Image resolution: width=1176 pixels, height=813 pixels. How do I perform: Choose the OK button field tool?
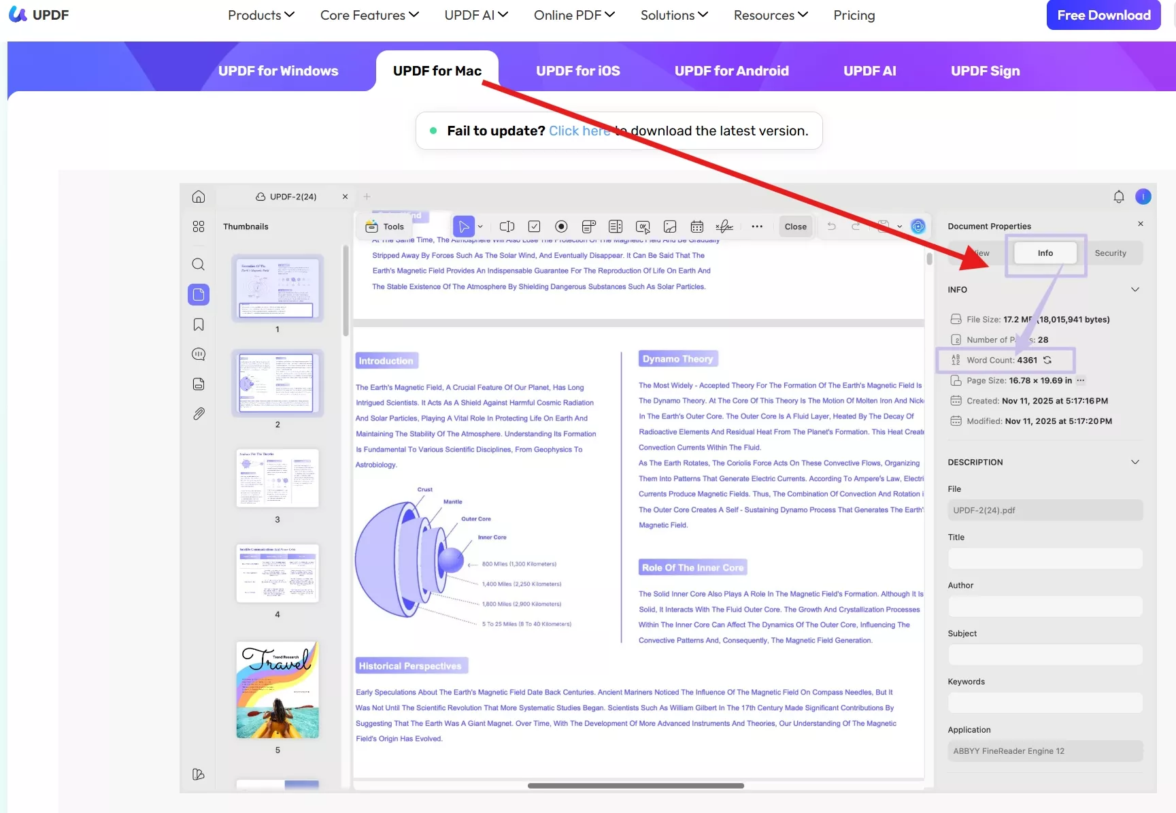click(x=643, y=227)
